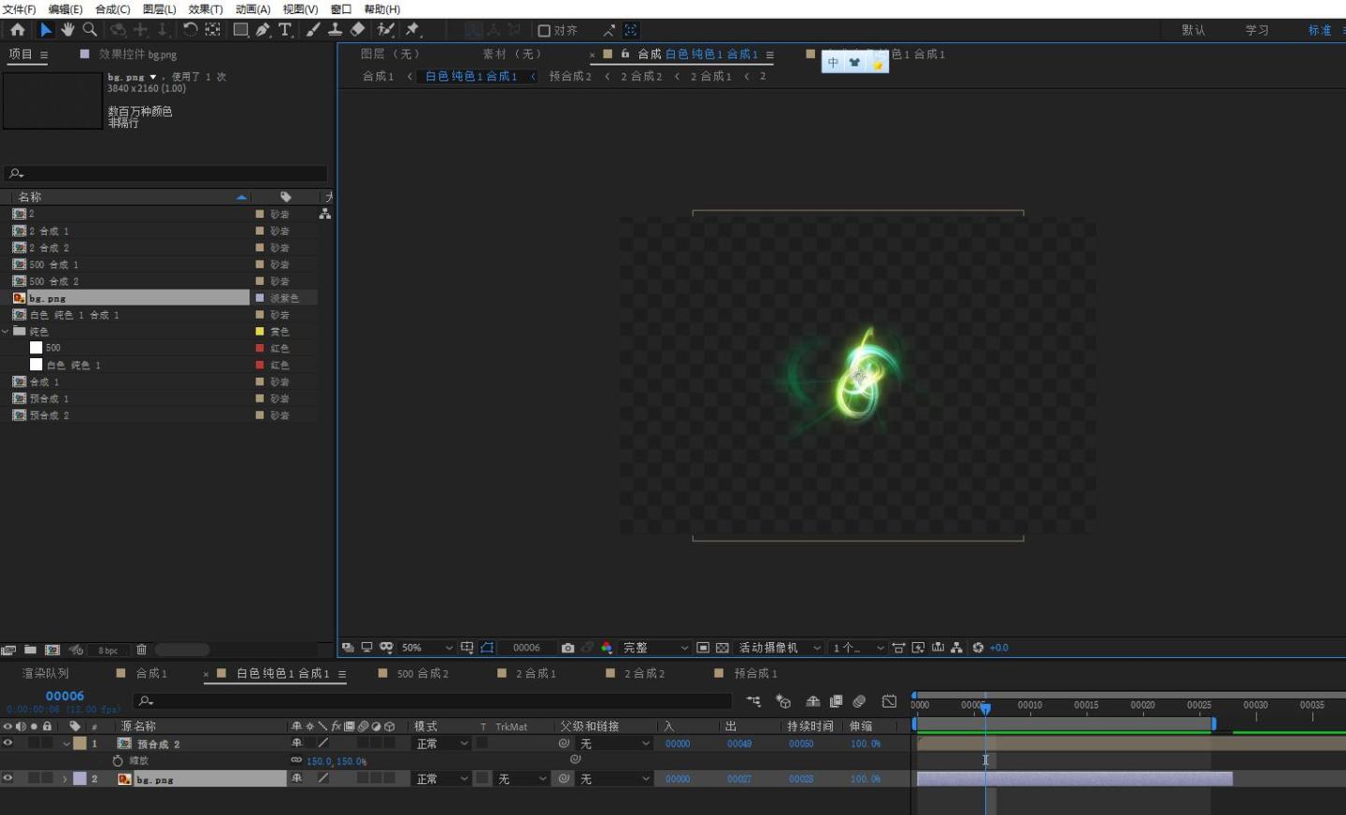Switch to the 默认 workspace

pyautogui.click(x=1194, y=30)
